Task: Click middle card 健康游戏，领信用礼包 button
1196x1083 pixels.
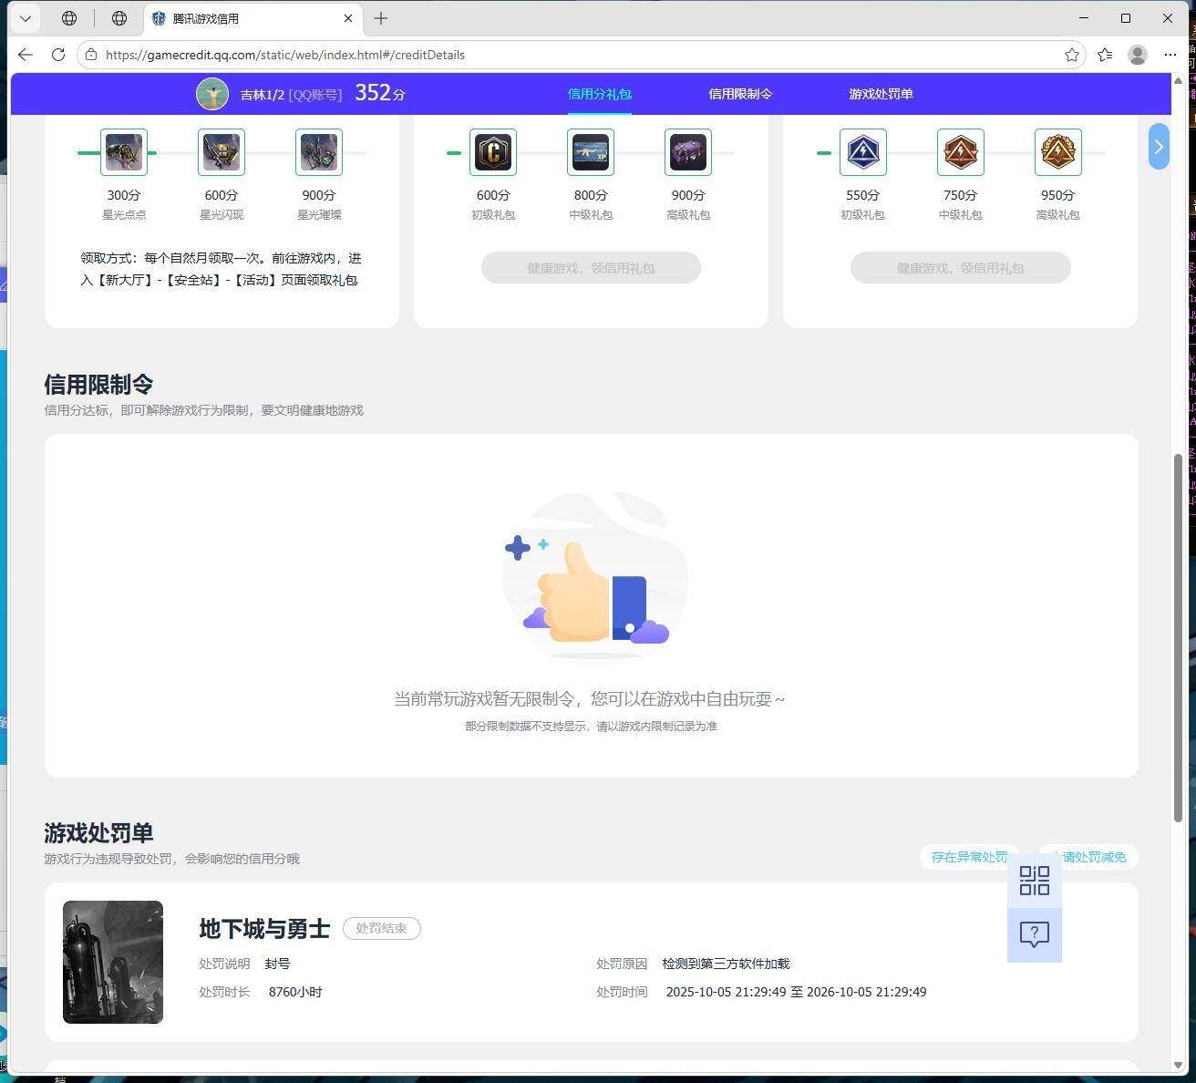Action: coord(591,268)
